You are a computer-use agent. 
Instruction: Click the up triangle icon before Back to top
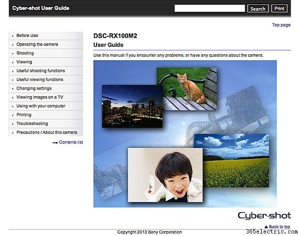[x=266, y=227]
